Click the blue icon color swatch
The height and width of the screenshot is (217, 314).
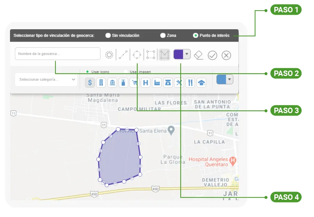221,79
